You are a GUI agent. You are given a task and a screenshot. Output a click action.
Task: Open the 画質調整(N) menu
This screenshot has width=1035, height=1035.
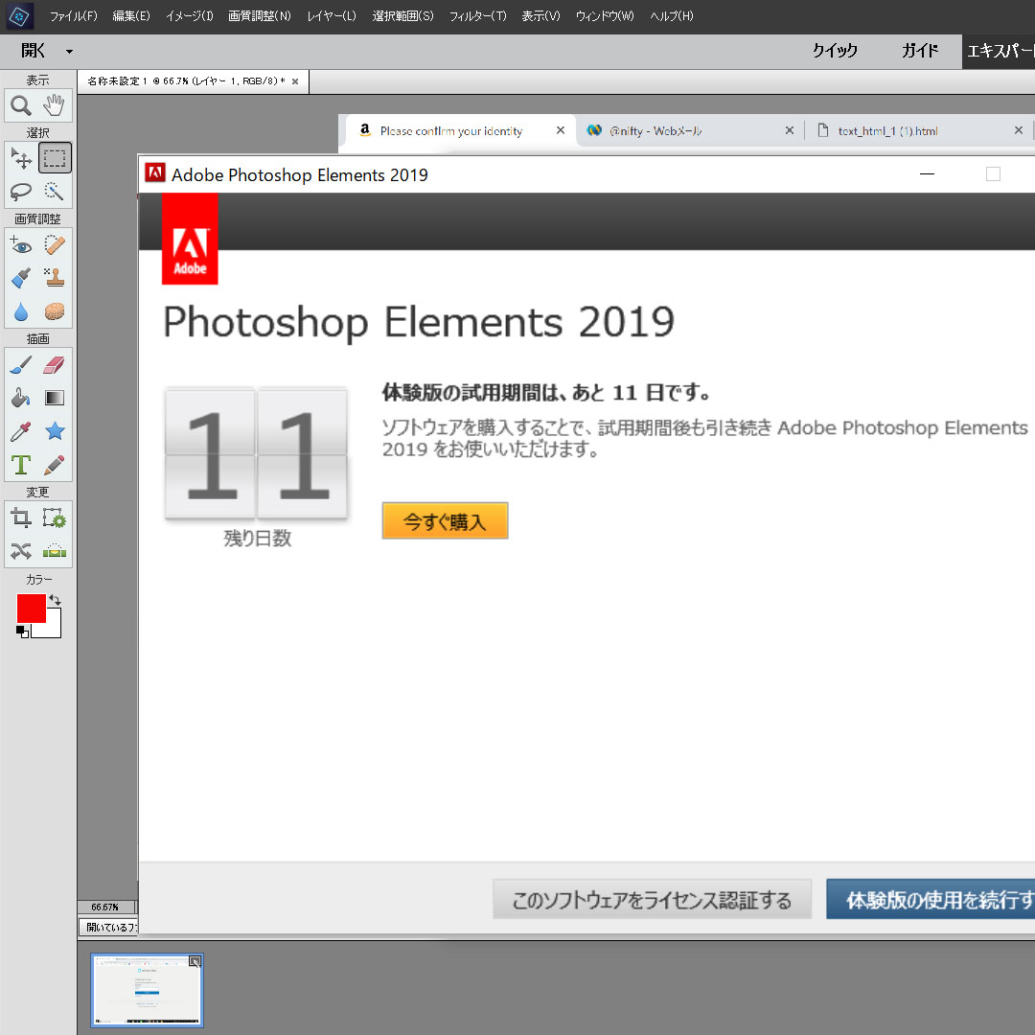[260, 16]
